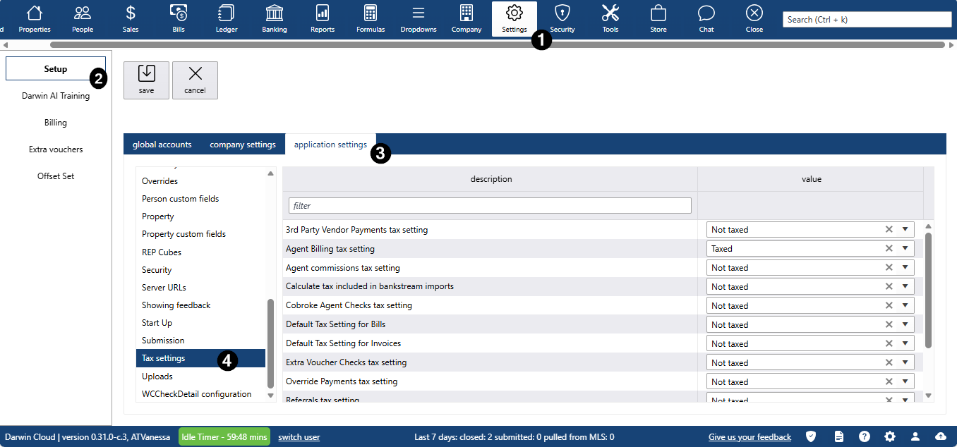The height and width of the screenshot is (447, 957).
Task: Click the Save button
Action: [x=146, y=80]
